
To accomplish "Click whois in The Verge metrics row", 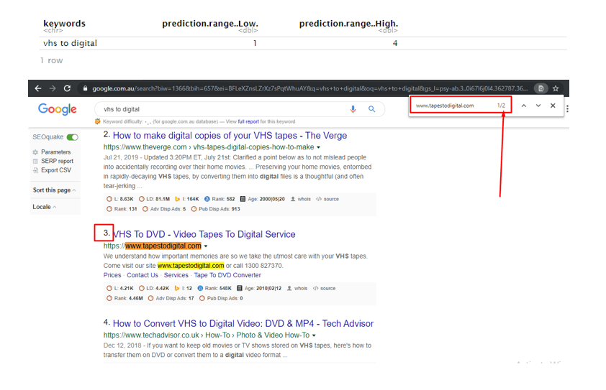I will [x=301, y=199].
